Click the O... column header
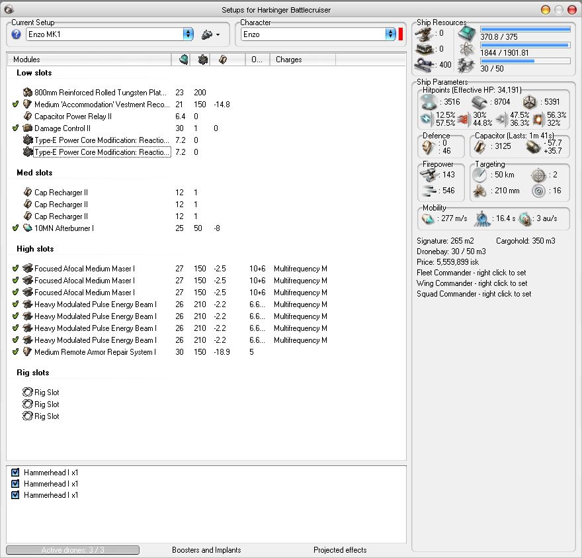This screenshot has height=558, width=582. [257, 60]
